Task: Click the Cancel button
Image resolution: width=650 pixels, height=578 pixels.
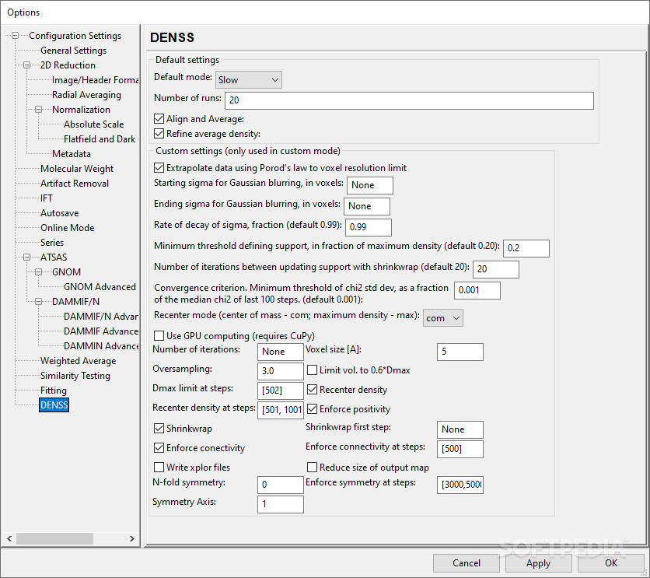Action: pyautogui.click(x=467, y=563)
